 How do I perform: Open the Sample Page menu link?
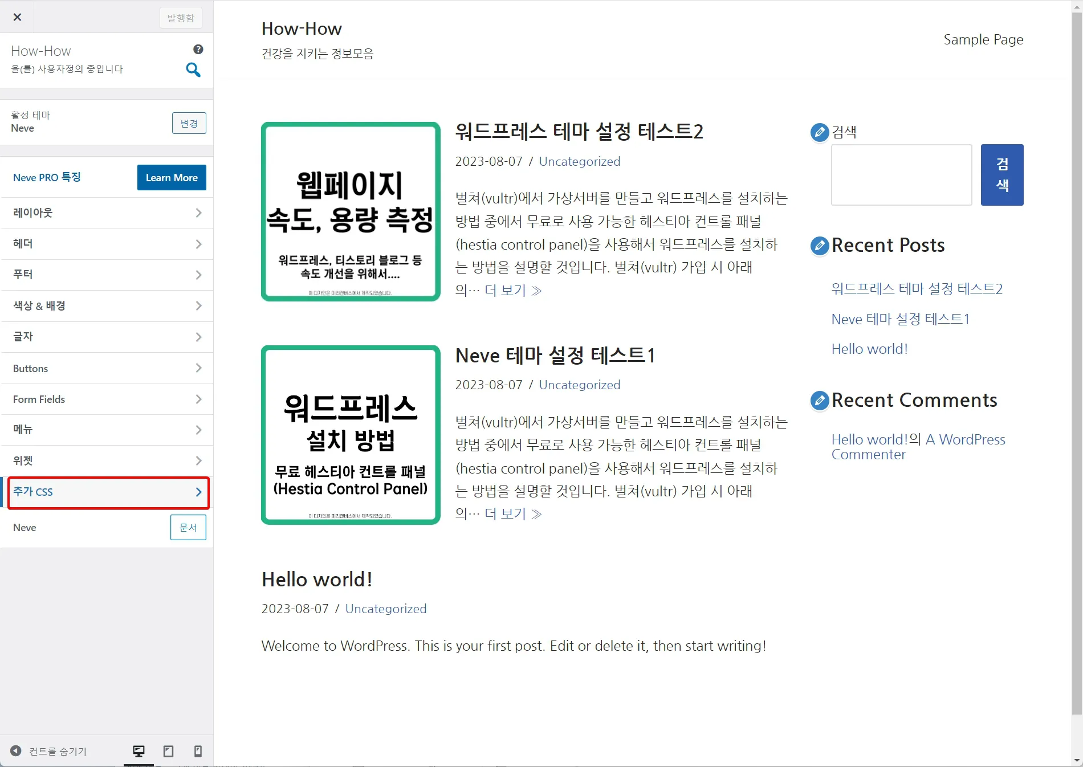(983, 40)
